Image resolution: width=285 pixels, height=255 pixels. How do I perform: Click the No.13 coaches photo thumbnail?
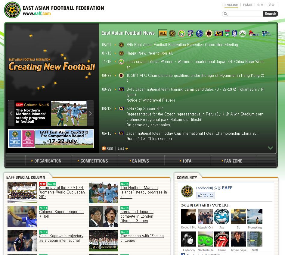click(x=103, y=217)
